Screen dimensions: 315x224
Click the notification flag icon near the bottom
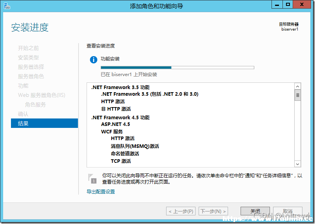[92, 178]
